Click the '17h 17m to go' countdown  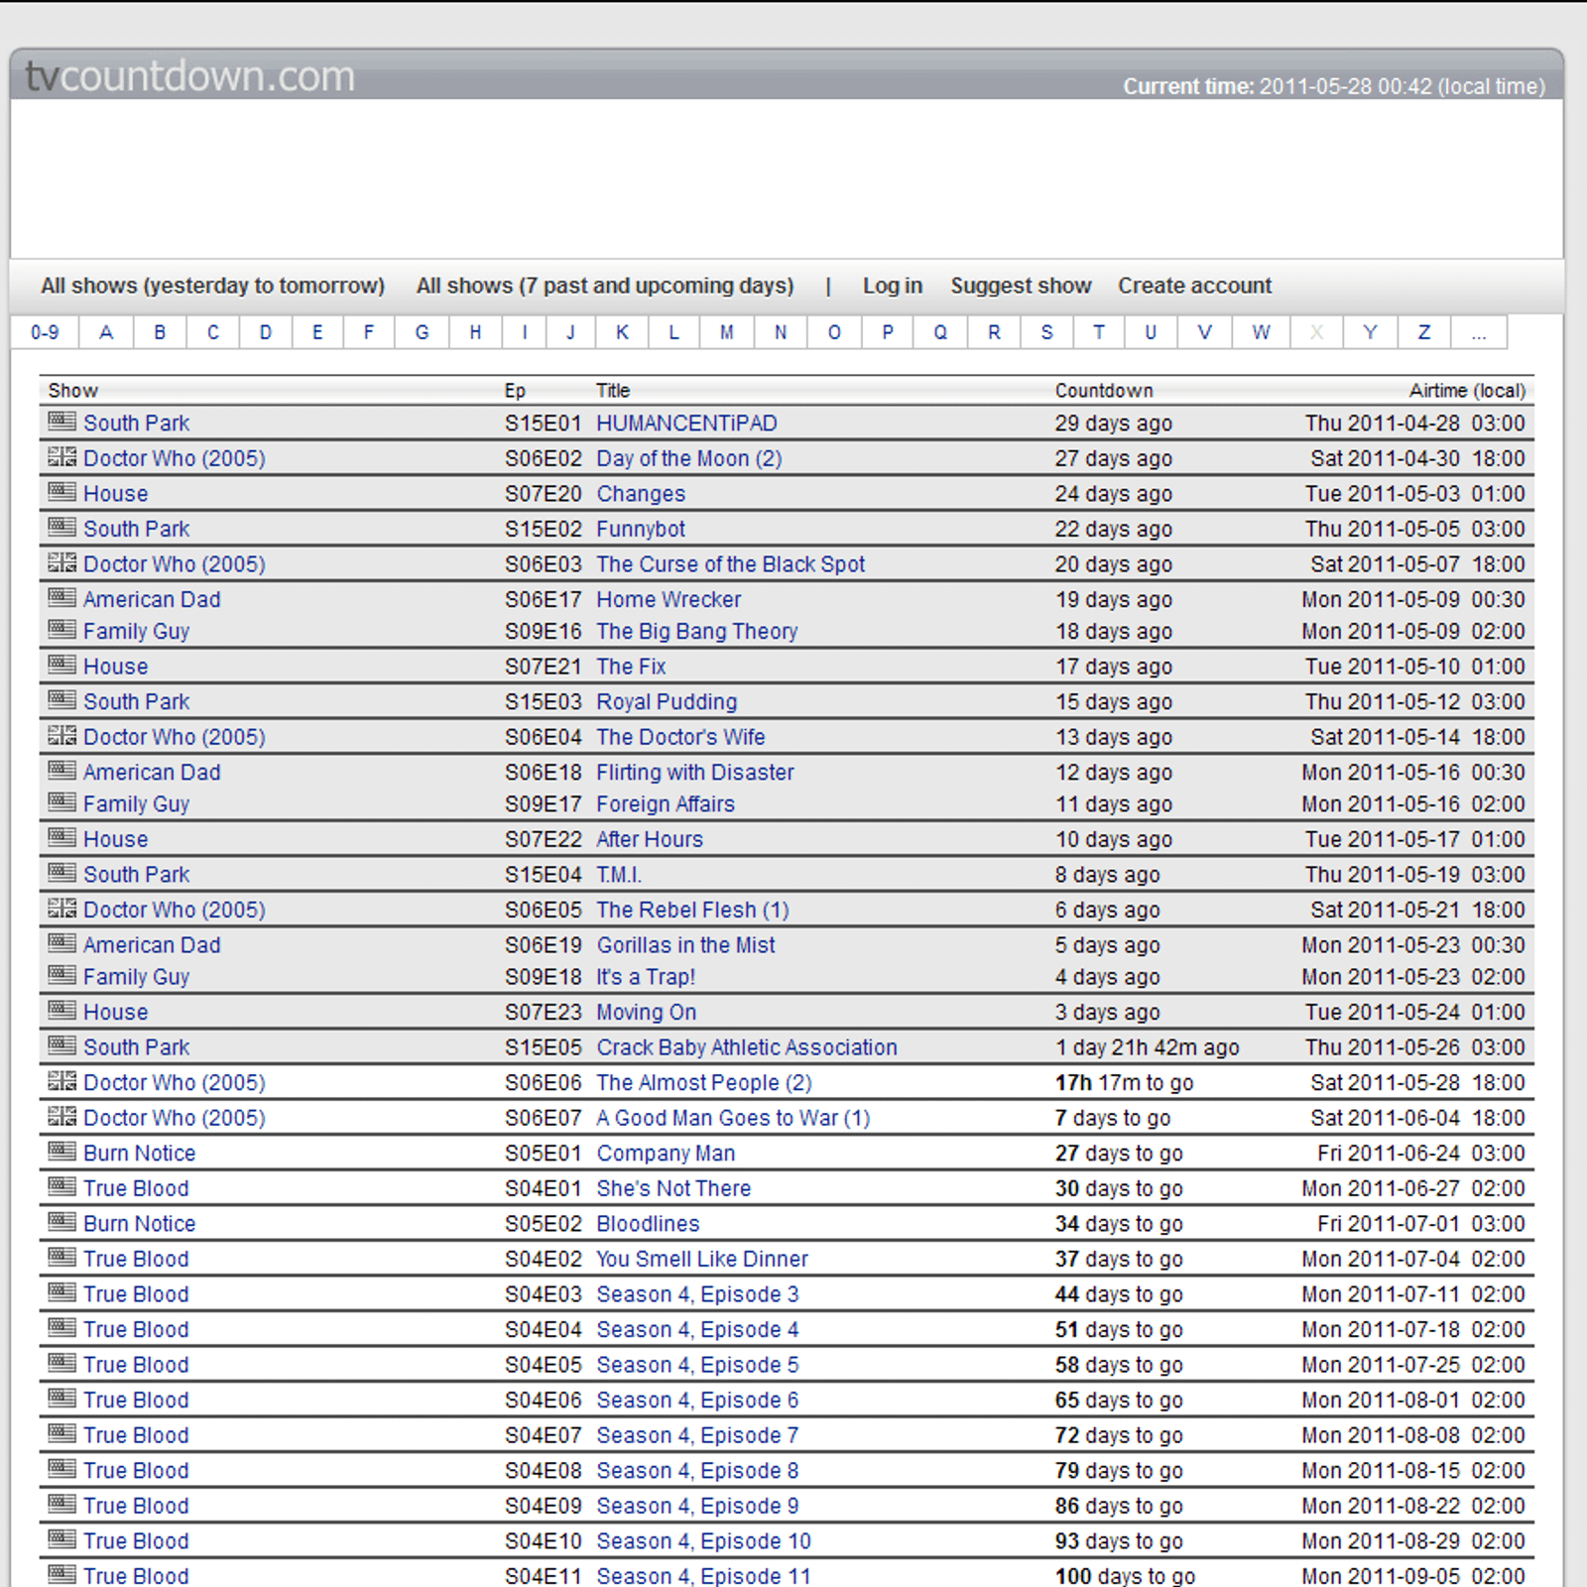click(x=1124, y=1083)
